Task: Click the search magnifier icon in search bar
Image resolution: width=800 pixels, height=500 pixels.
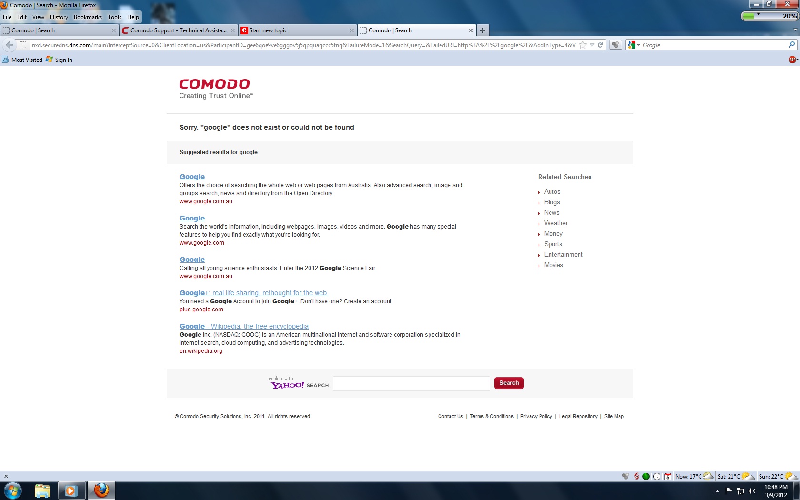Action: 791,45
